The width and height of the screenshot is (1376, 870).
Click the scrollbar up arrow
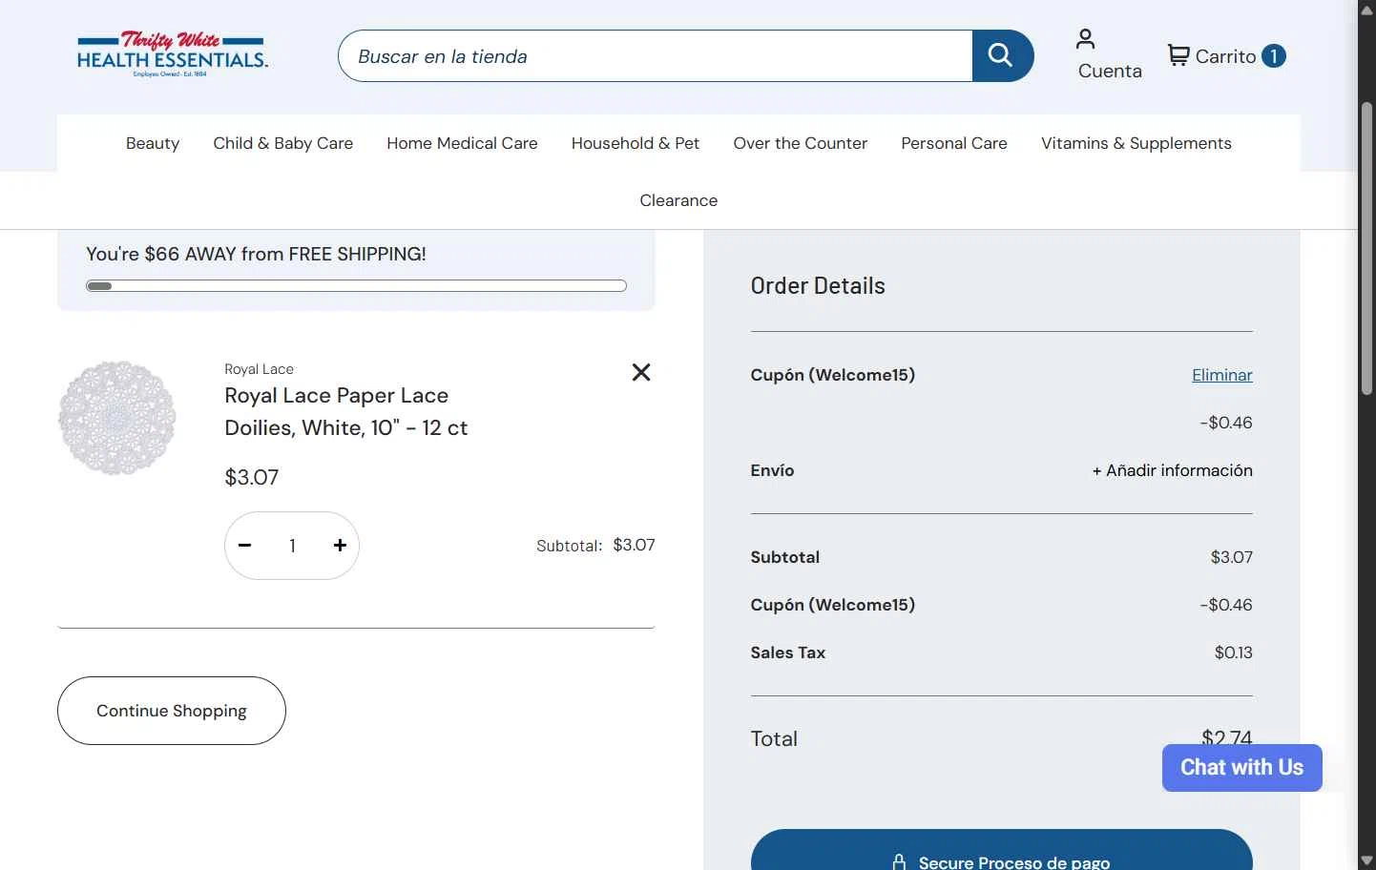[x=1366, y=10]
